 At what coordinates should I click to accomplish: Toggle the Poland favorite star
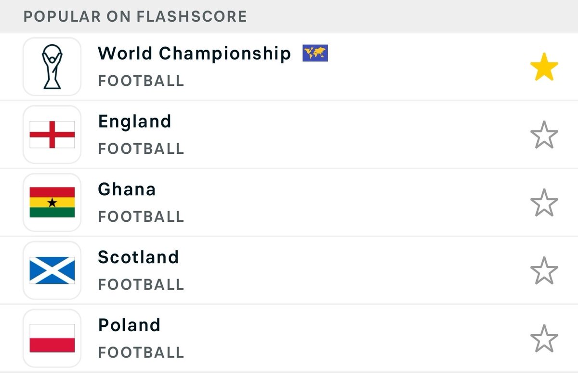pos(544,338)
